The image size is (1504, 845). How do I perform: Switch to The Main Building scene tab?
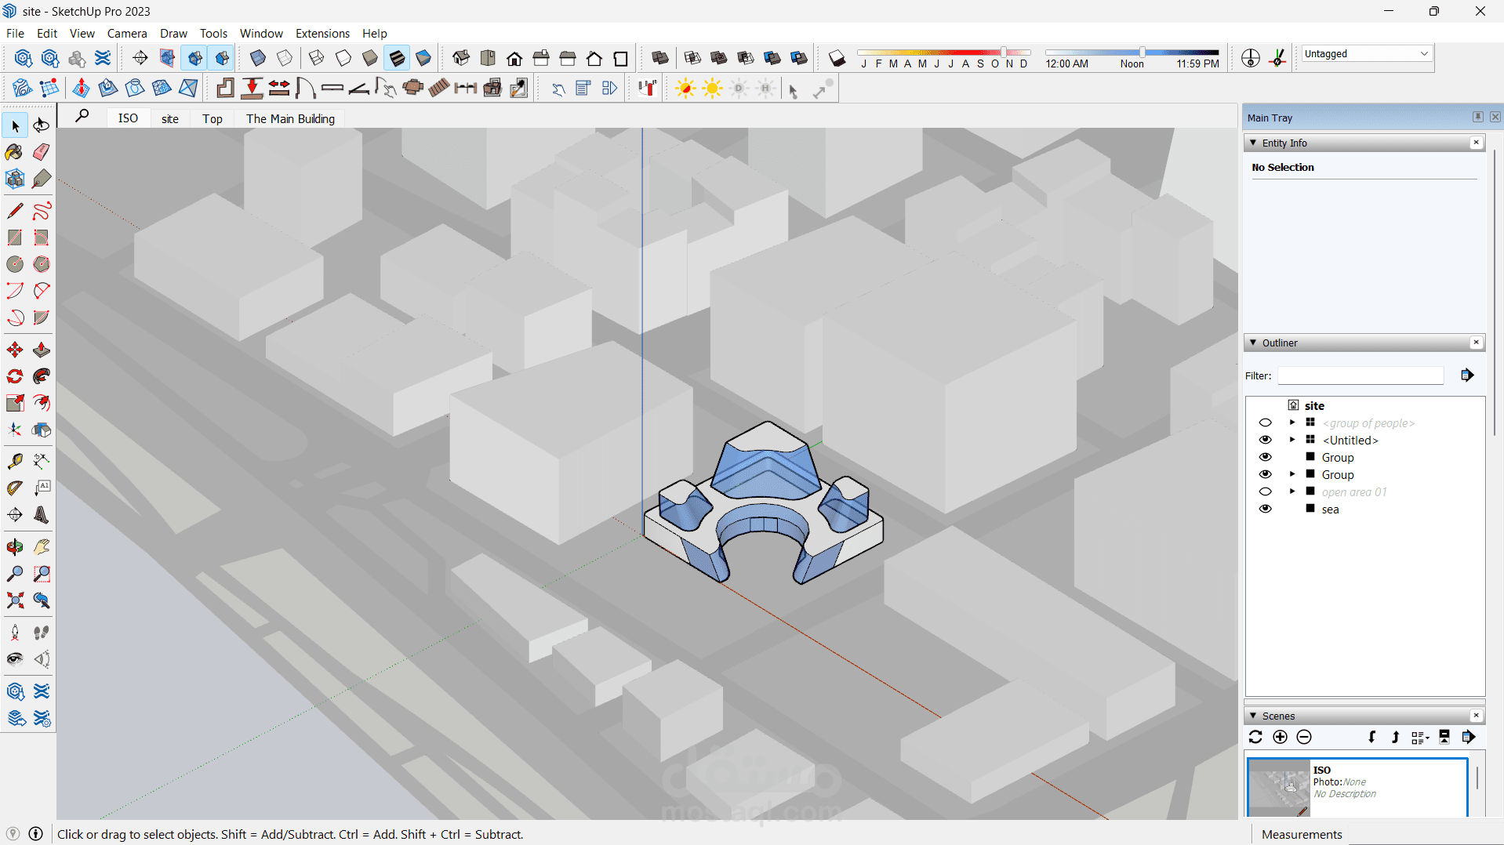coord(290,118)
